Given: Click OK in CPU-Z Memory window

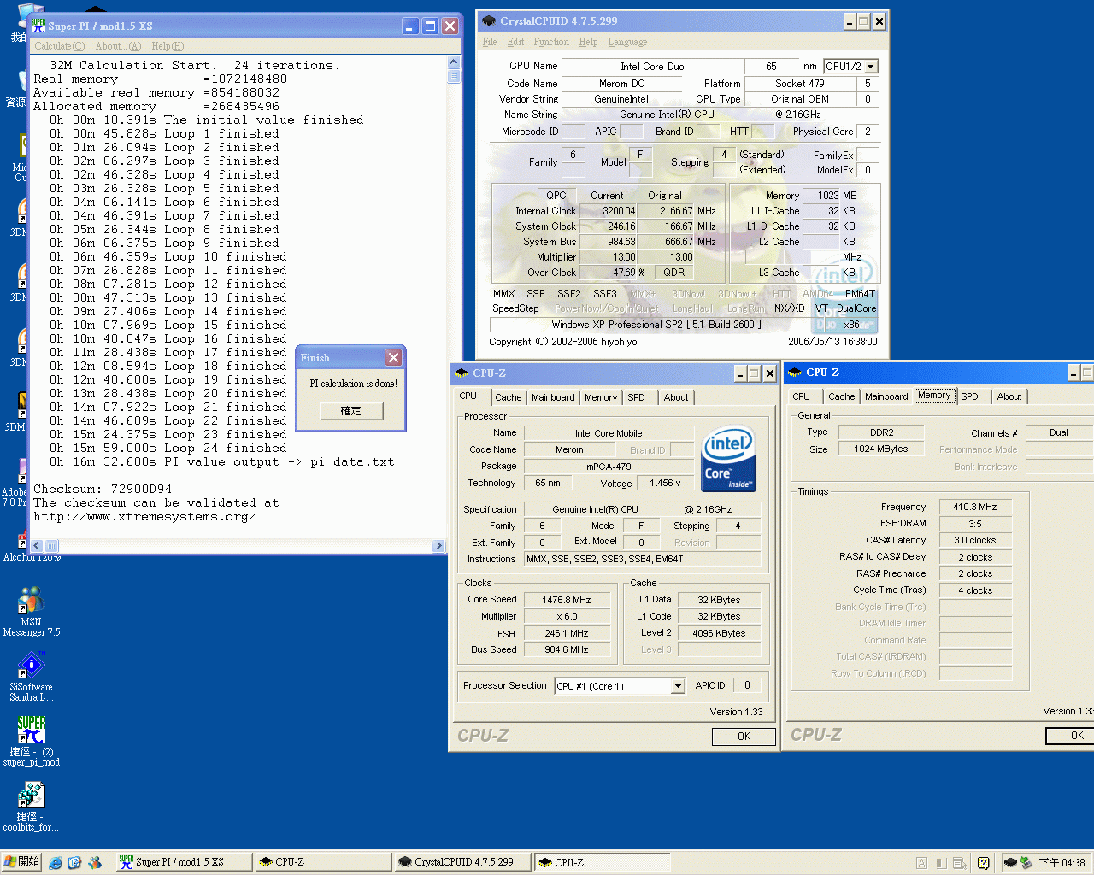Looking at the screenshot, I should tap(1070, 736).
